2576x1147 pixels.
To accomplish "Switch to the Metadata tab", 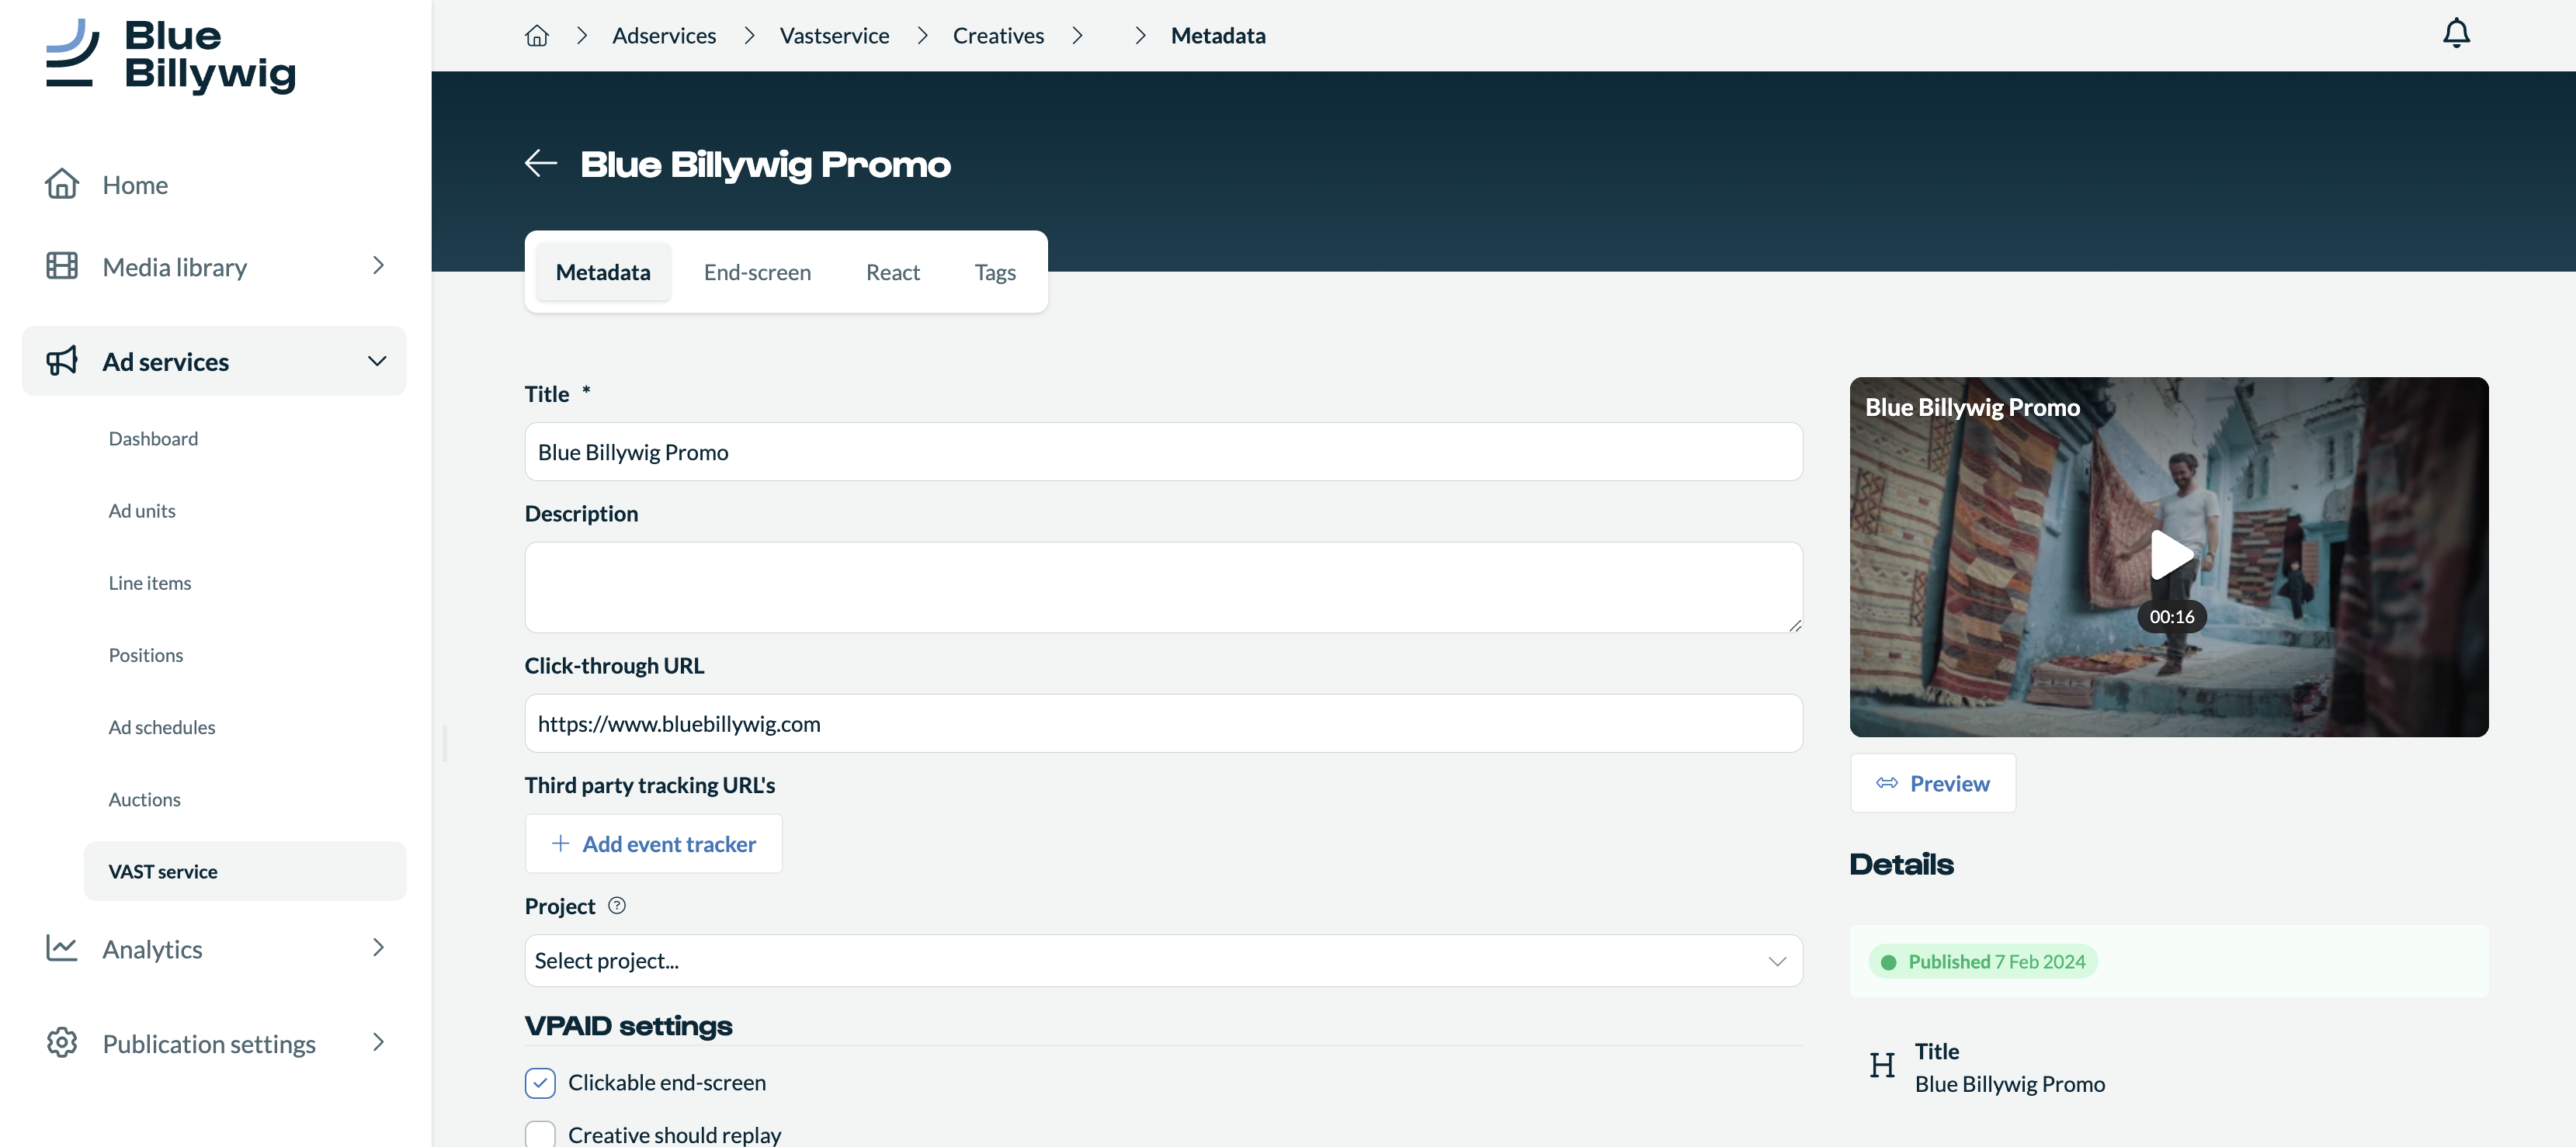I will coord(603,272).
